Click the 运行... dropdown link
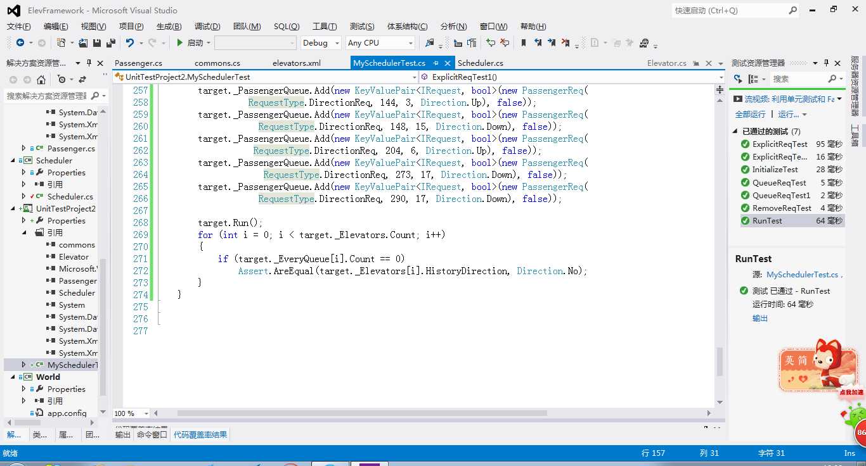 click(x=792, y=114)
